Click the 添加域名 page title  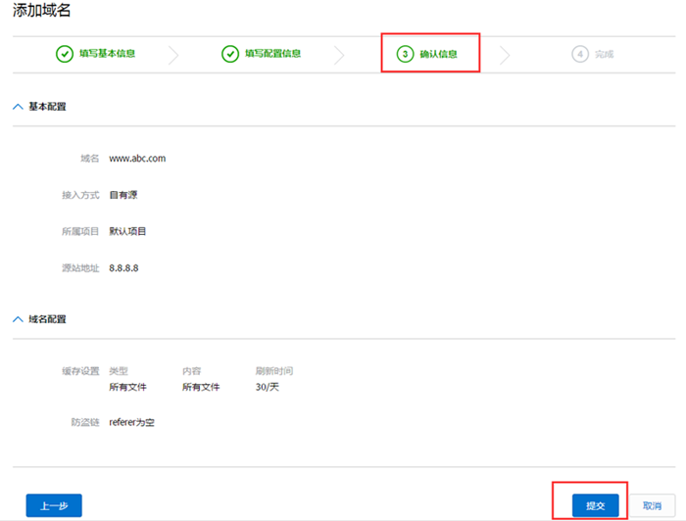point(41,10)
